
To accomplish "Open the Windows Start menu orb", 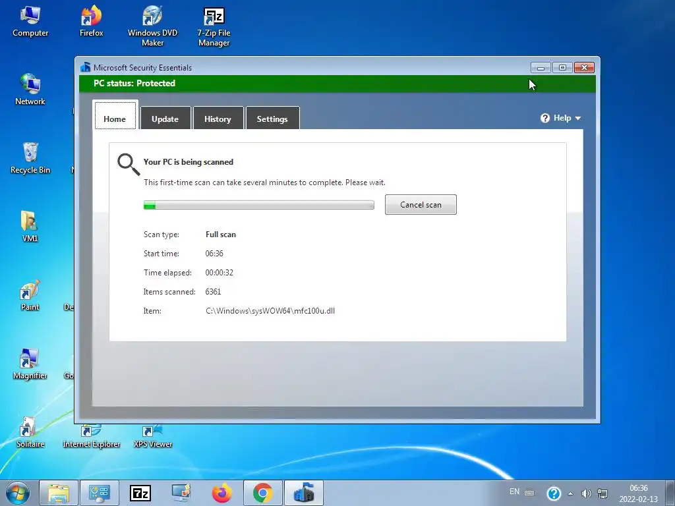I will point(18,493).
